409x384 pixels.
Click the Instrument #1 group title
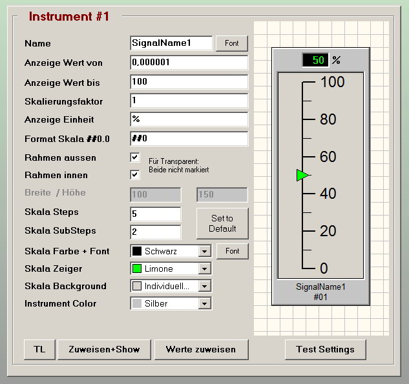[x=69, y=16]
